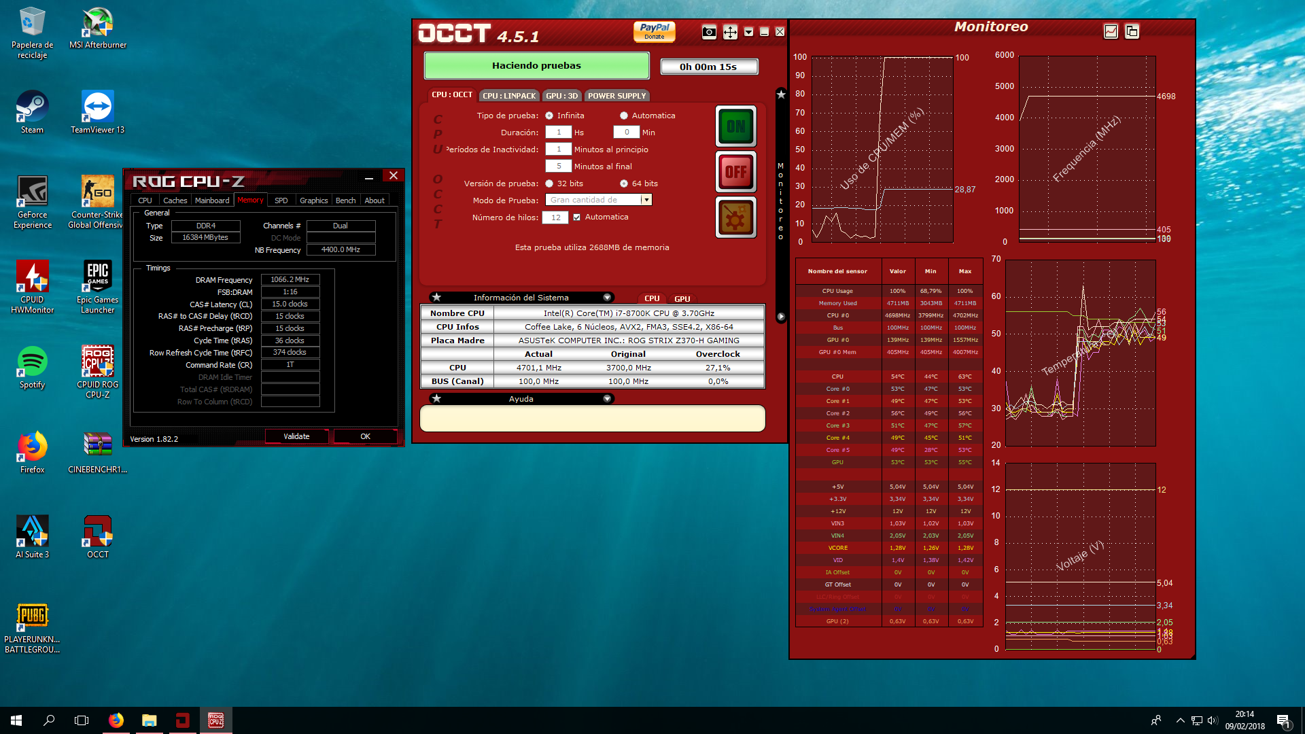Open Modo de Prueba dropdown

[646, 200]
